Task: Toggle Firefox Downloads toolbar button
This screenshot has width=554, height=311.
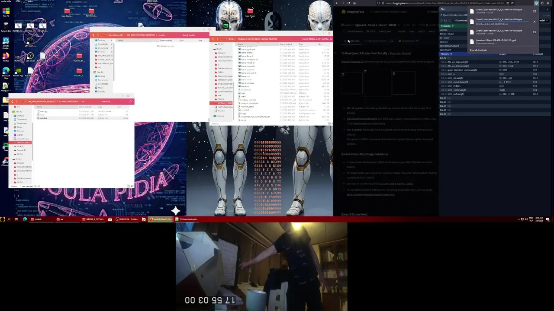Action: pyautogui.click(x=536, y=3)
